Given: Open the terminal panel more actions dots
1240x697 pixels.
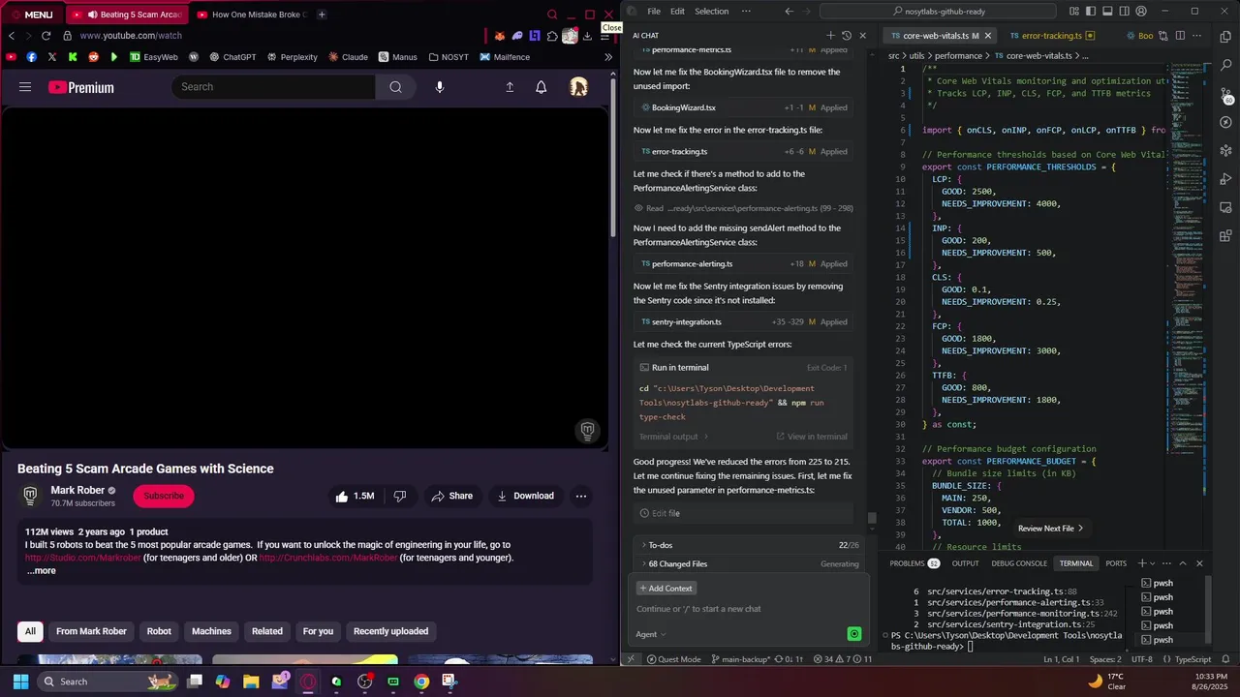Looking at the screenshot, I should tap(1166, 563).
